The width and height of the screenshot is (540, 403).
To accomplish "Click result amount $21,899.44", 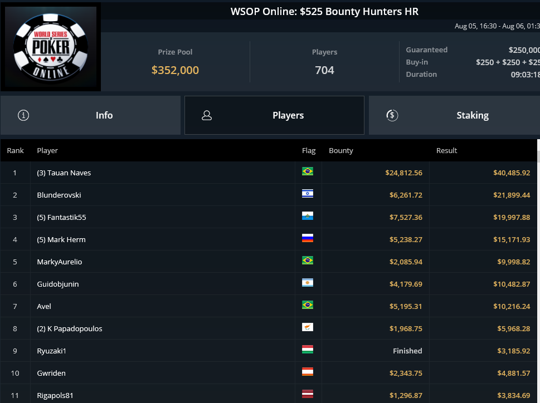I will tap(512, 195).
